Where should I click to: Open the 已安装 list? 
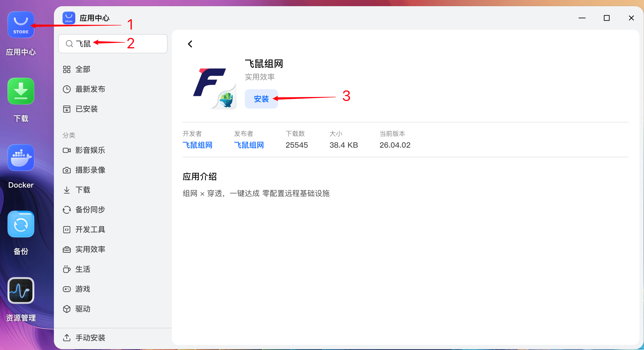pos(113,109)
